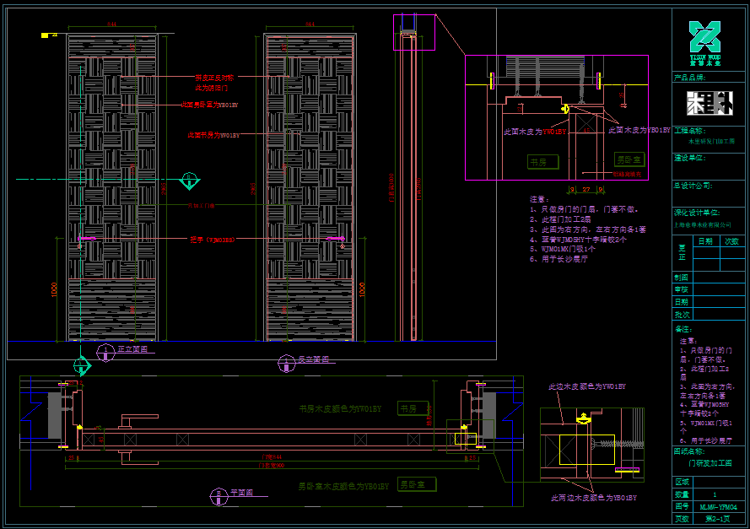The width and height of the screenshot is (750, 529).
Task: Select the green section marker beside the left door
Action: 191,180
